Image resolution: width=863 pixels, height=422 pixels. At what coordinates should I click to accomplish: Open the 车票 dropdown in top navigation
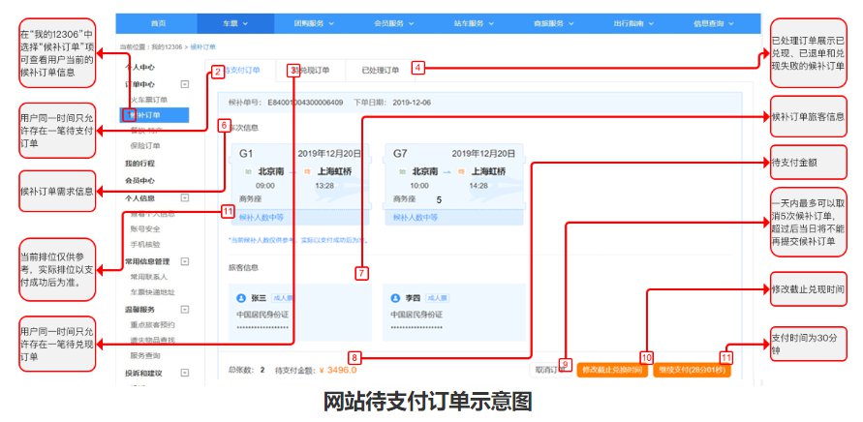235,23
